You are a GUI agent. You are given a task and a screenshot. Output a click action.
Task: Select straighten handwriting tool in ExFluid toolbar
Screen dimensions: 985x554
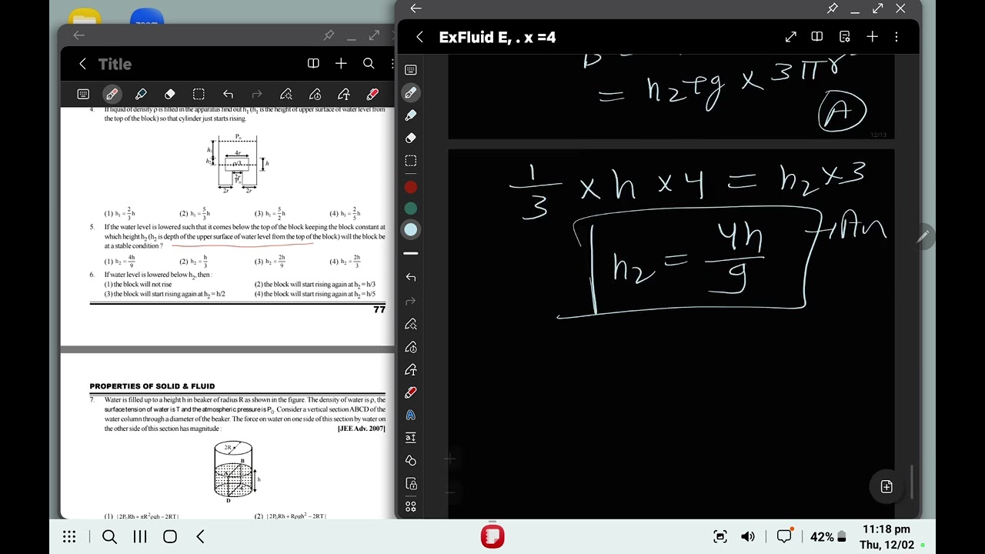(x=411, y=347)
